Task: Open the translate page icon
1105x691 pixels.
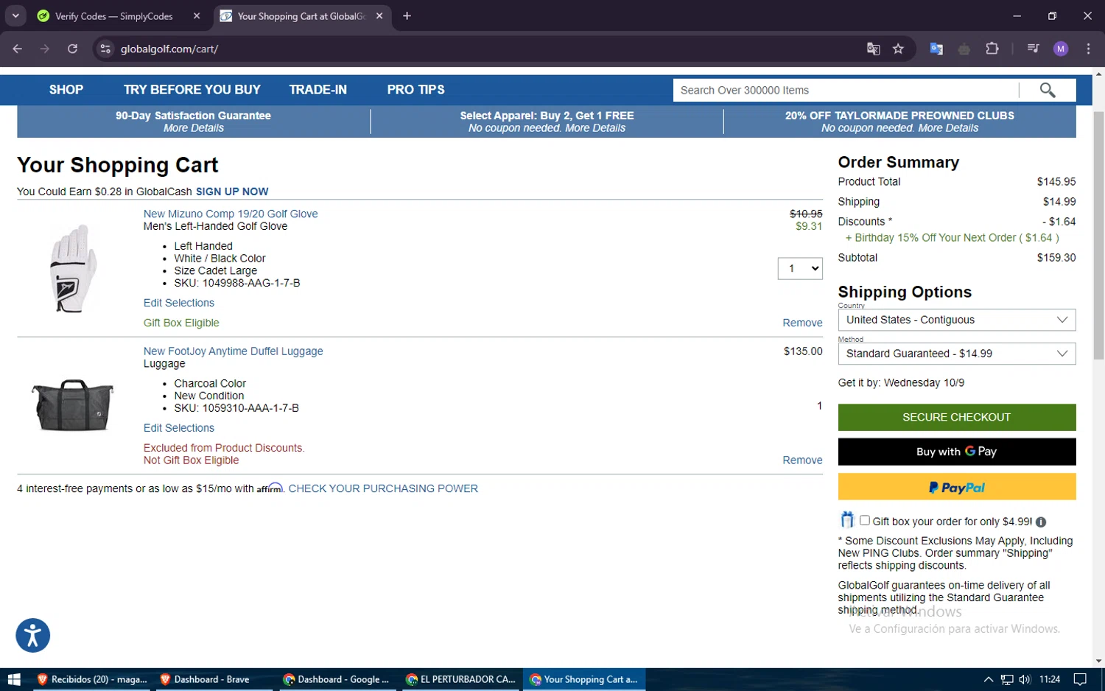Action: pos(873,49)
